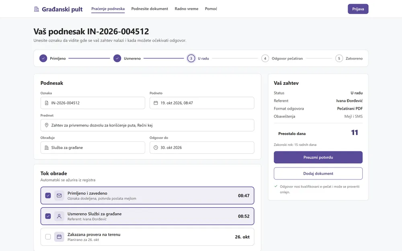The height and width of the screenshot is (251, 402).
Task: Click the Oznaka input field with IN-2026-004512
Action: pos(93,103)
